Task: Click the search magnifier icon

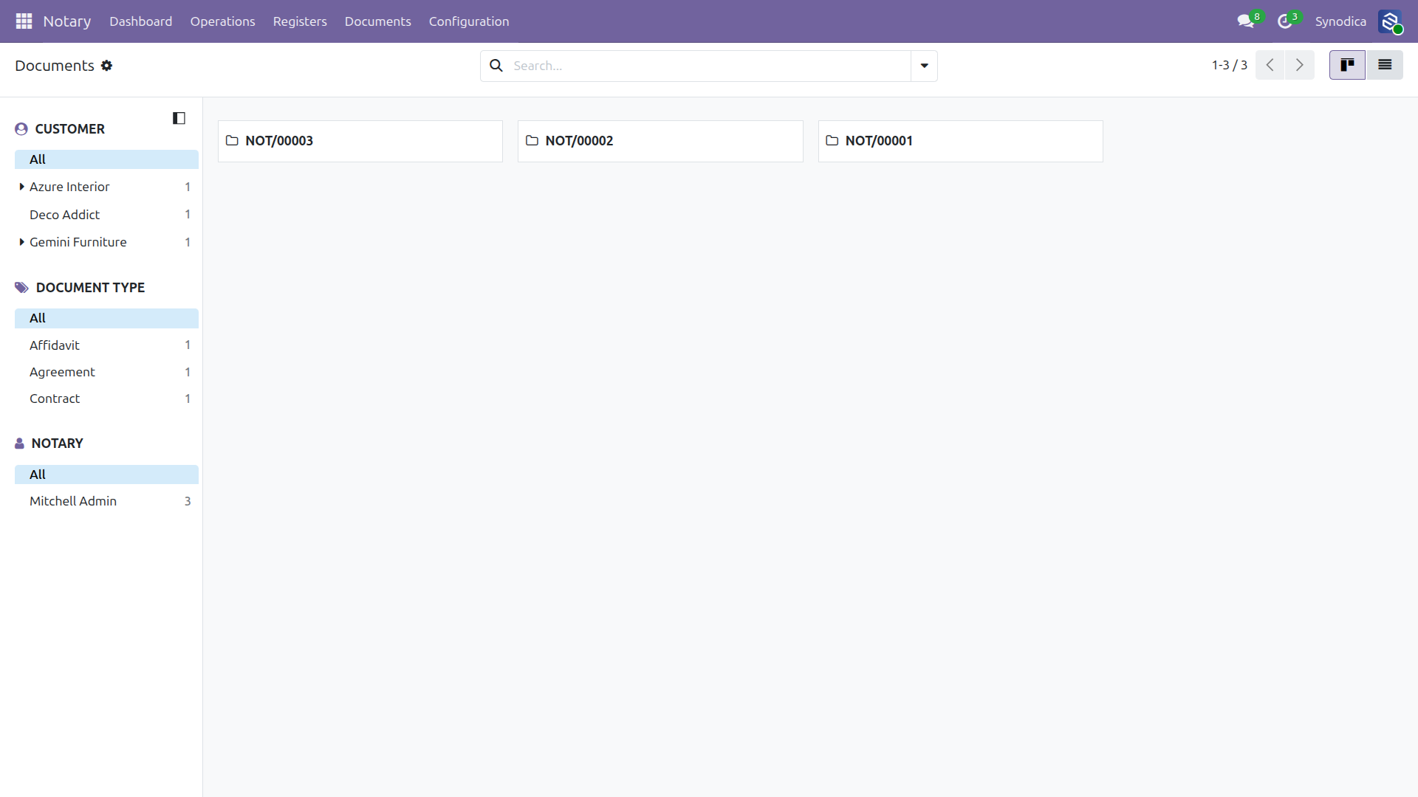Action: pos(496,66)
